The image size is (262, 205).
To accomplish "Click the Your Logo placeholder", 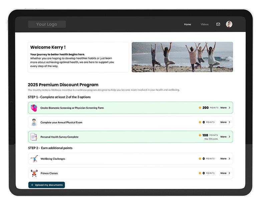I will (47, 24).
